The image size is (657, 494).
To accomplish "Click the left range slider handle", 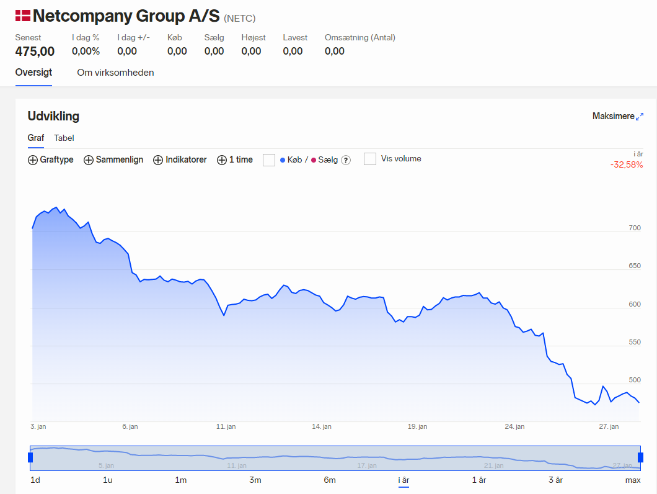I will [x=30, y=457].
